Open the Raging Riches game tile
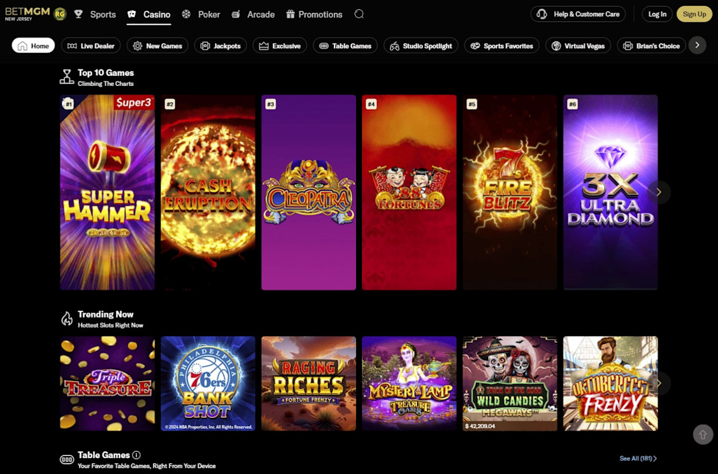The image size is (718, 474). coord(308,384)
